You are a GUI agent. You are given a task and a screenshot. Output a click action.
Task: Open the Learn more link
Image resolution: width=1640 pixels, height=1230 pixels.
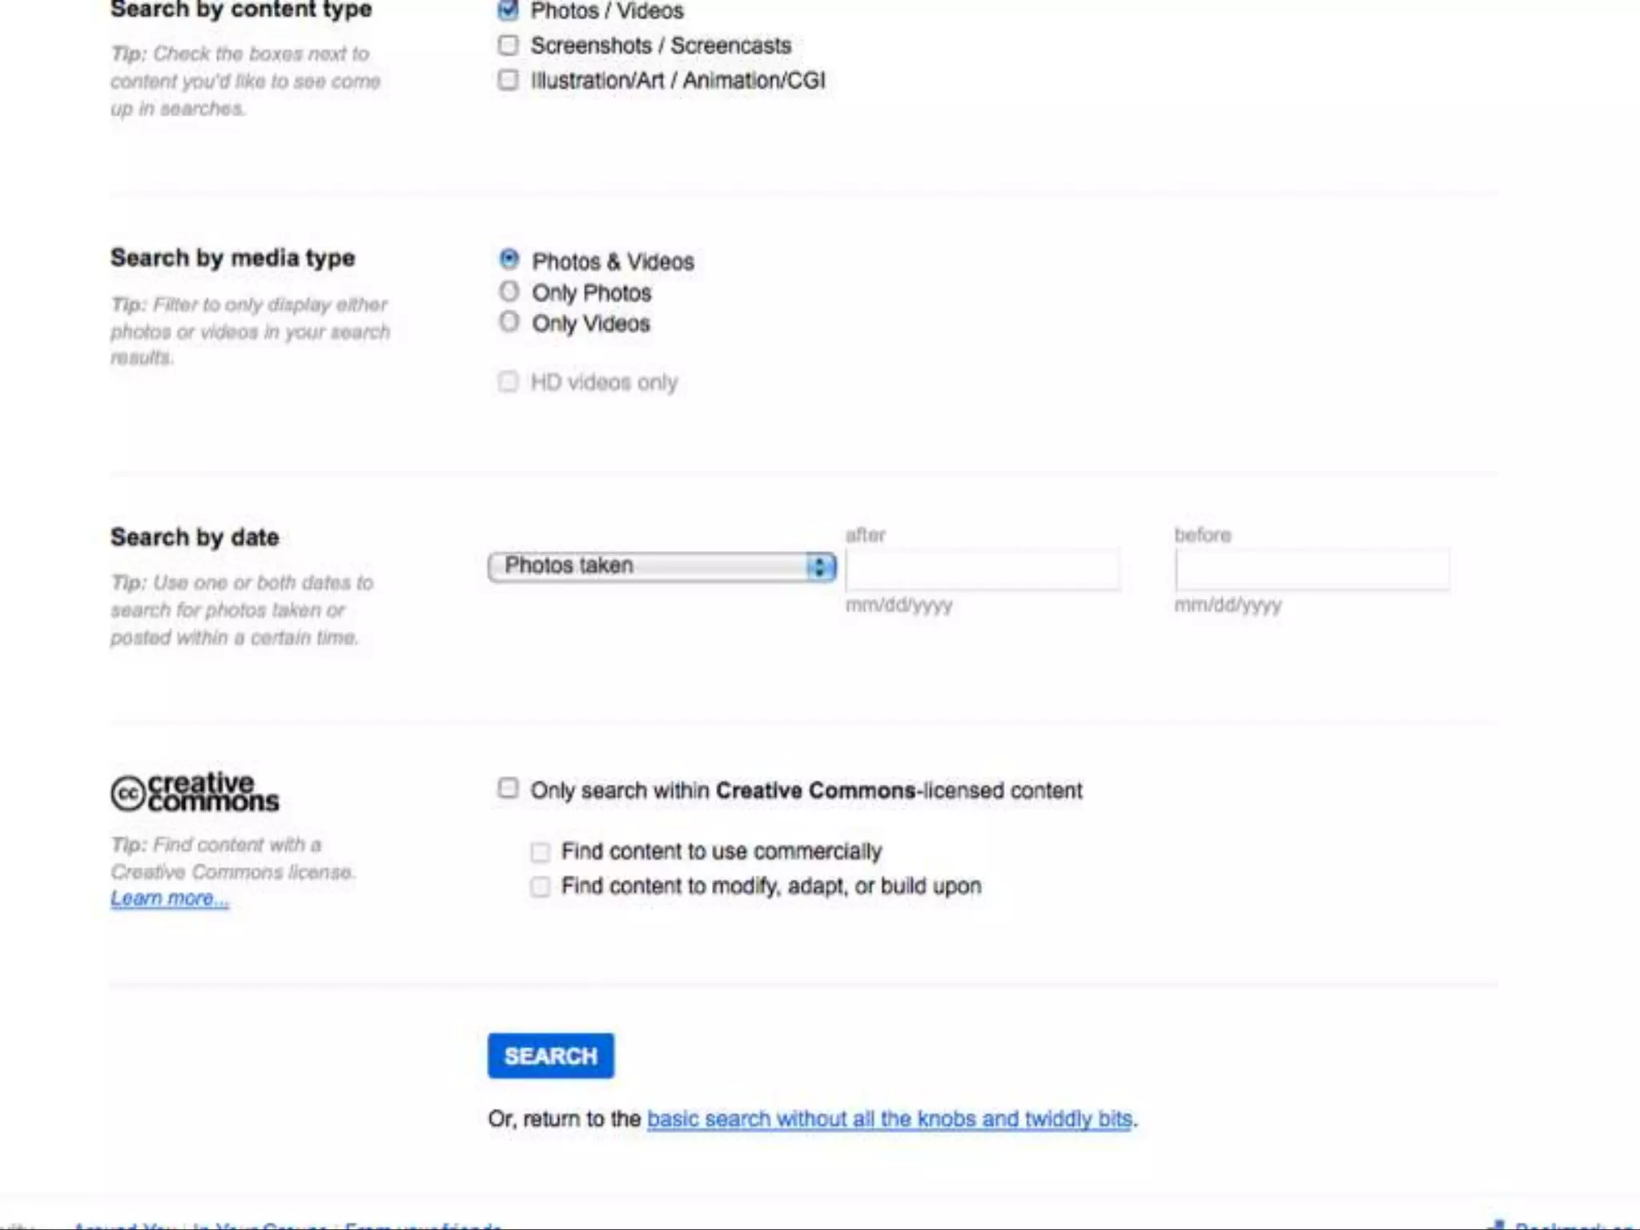(x=169, y=898)
